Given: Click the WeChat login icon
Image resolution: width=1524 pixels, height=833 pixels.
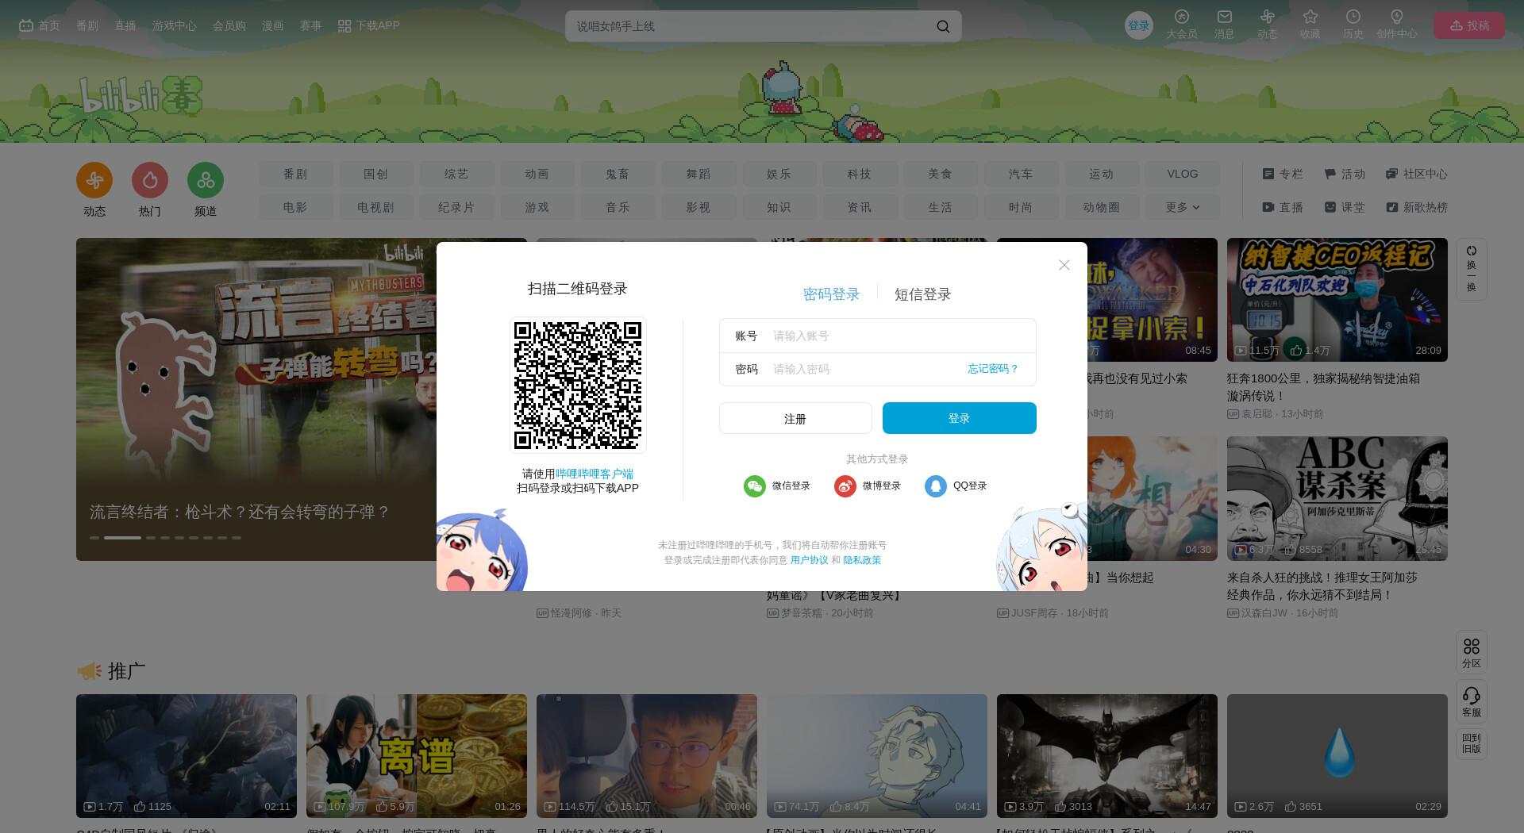Looking at the screenshot, I should pyautogui.click(x=754, y=486).
